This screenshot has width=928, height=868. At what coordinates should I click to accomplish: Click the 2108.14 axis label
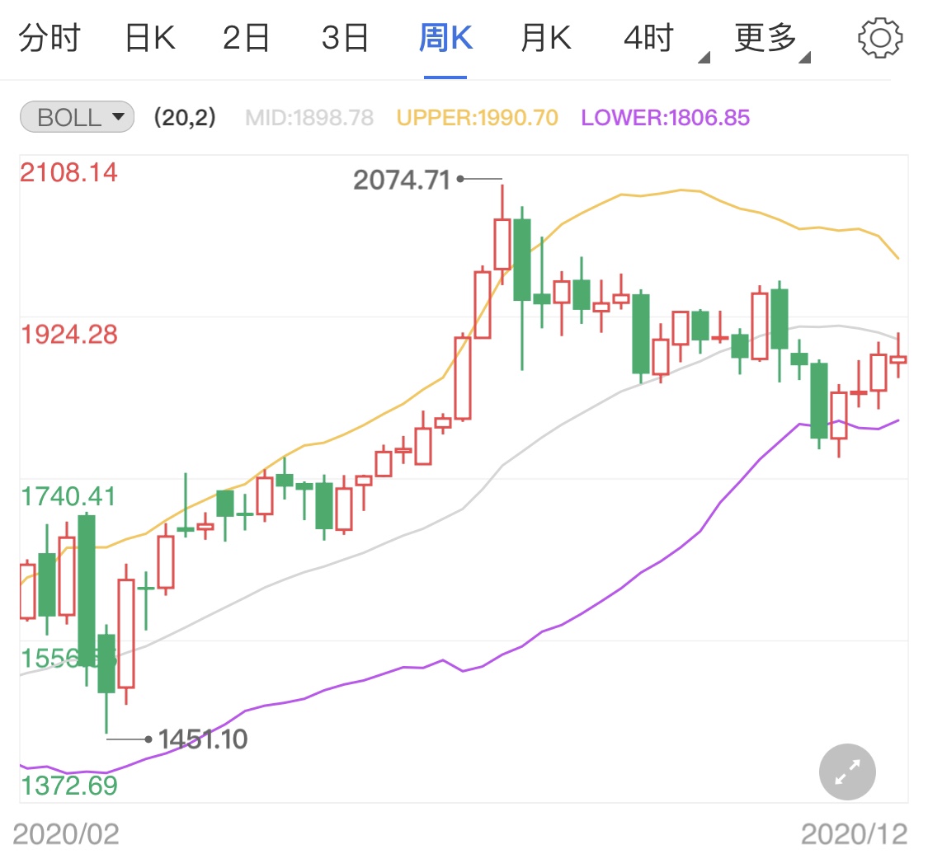(x=68, y=172)
